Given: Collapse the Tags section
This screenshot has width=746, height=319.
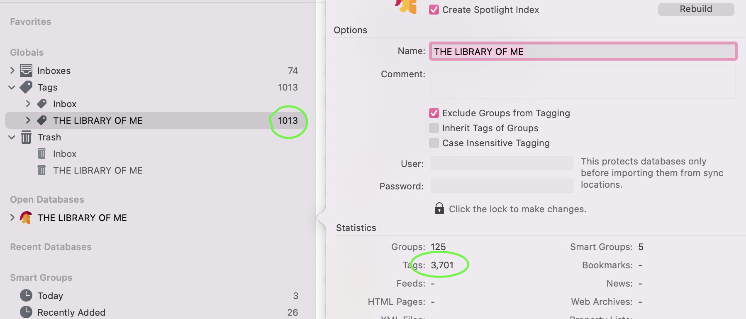Looking at the screenshot, I should tap(12, 87).
